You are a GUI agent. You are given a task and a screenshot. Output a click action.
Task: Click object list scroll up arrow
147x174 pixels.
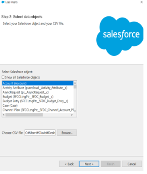pos(75,83)
